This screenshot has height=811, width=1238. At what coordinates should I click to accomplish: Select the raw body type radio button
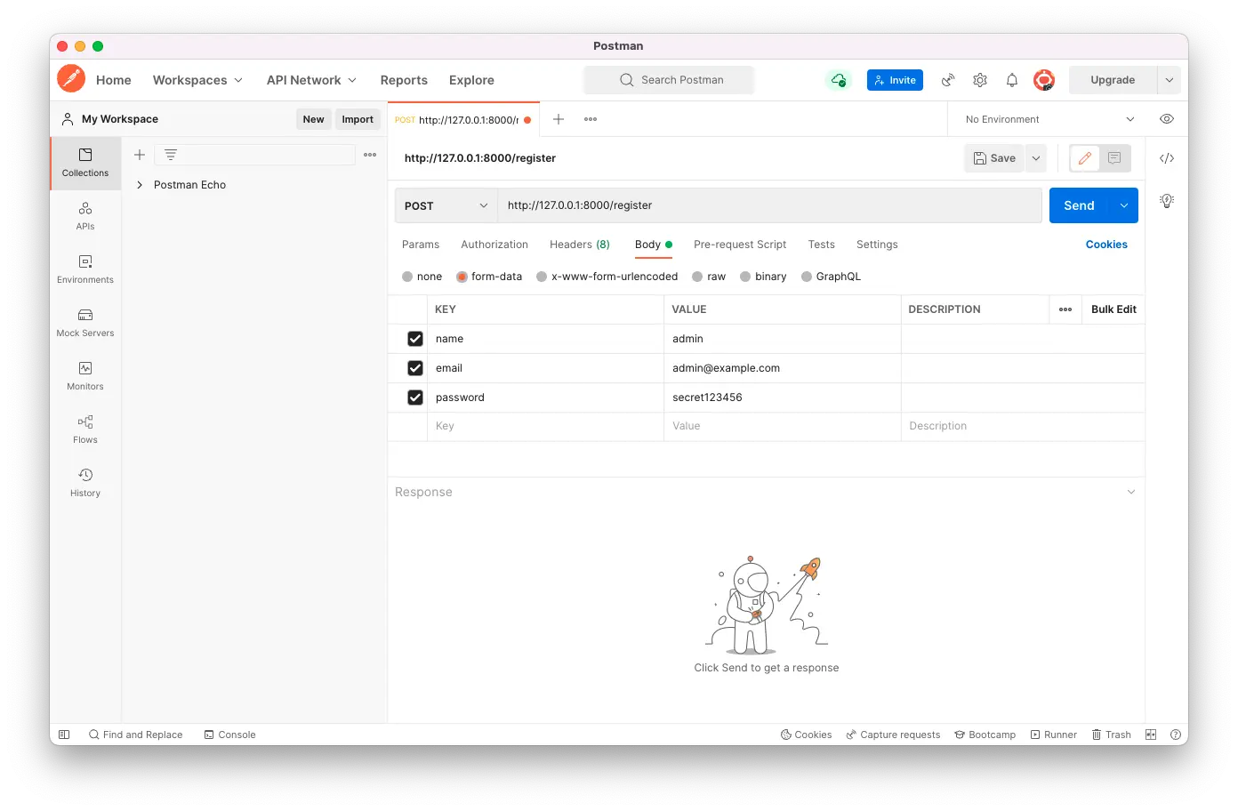[x=696, y=277]
